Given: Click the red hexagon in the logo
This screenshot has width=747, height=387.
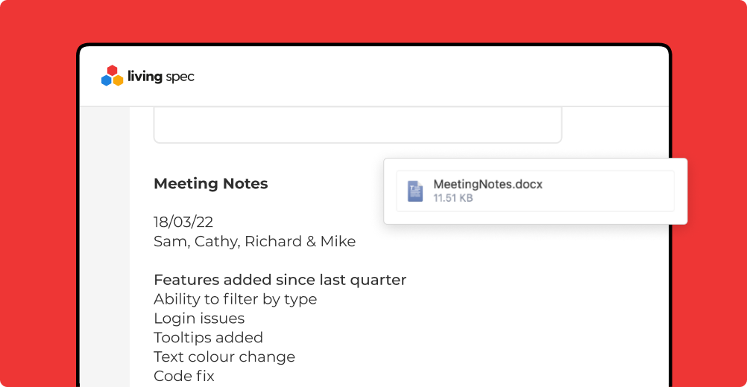Looking at the screenshot, I should pyautogui.click(x=112, y=71).
